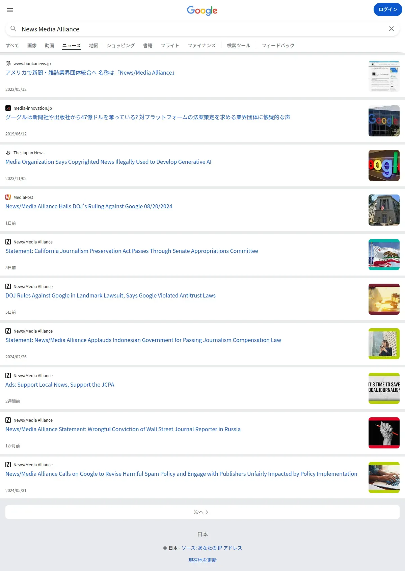Click favicon beside Harmful Spam Policy result
The height and width of the screenshot is (571, 405).
tap(8, 465)
